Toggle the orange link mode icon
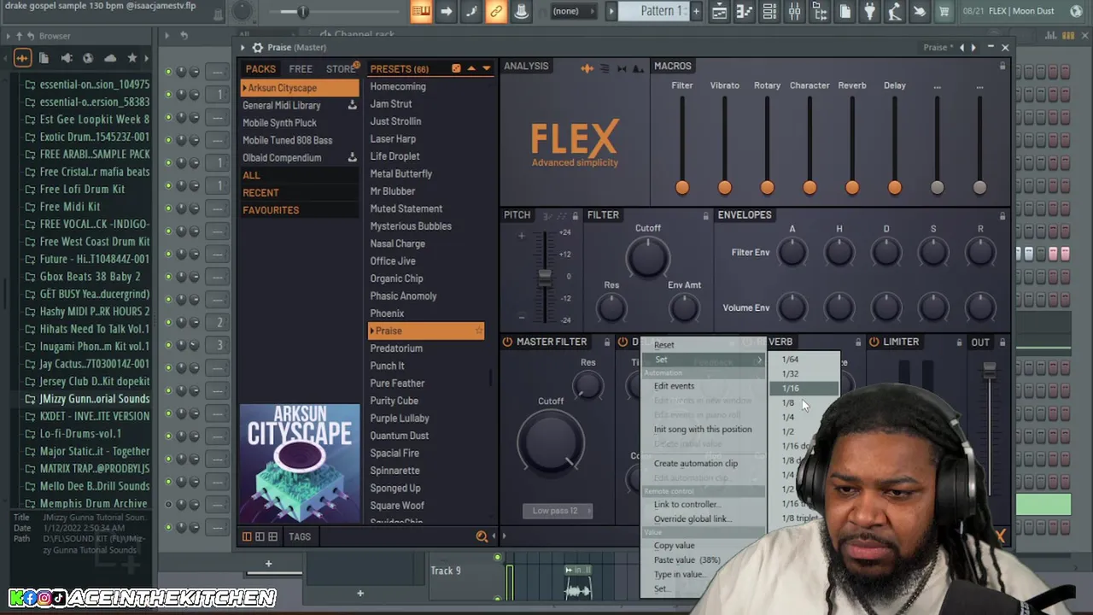Image resolution: width=1093 pixels, height=615 pixels. point(496,11)
